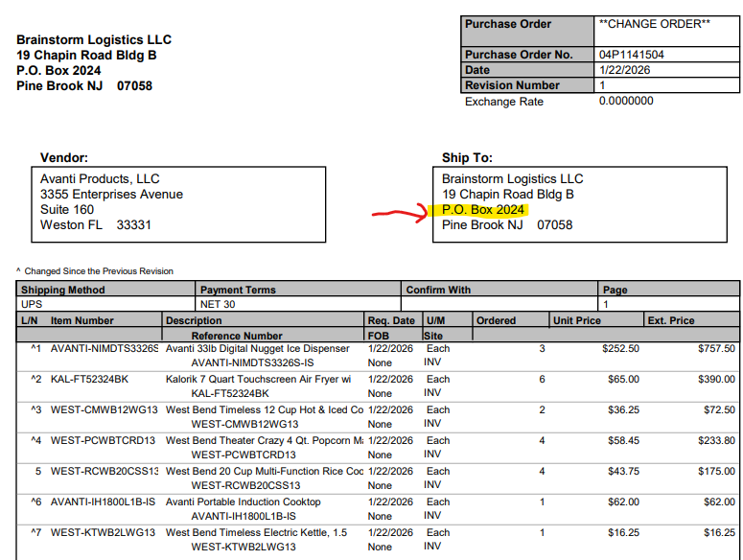Viewport: 743px width, 560px height.
Task: Click vendor line Suite 160
Action: pyautogui.click(x=67, y=210)
